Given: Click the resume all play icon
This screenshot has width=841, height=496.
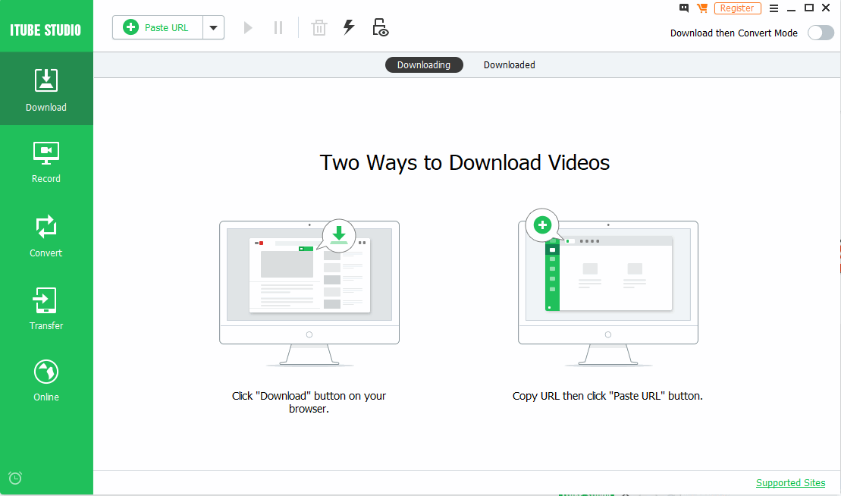Looking at the screenshot, I should pyautogui.click(x=248, y=28).
